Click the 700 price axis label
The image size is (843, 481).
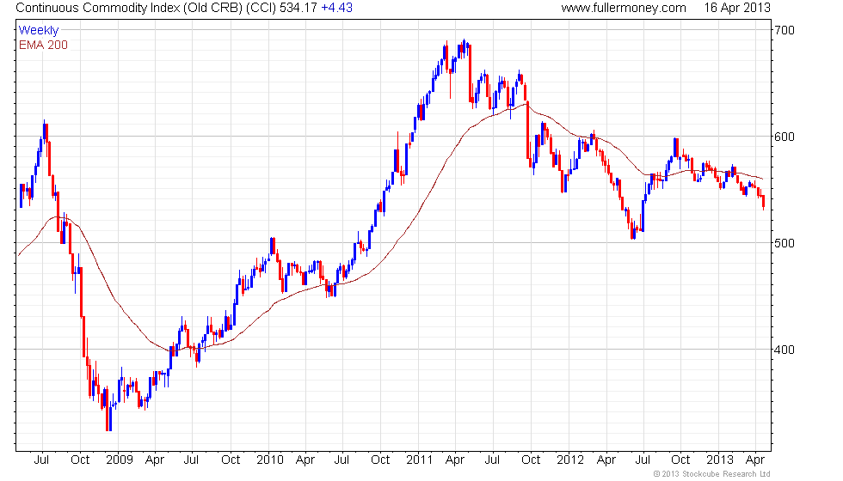(784, 31)
